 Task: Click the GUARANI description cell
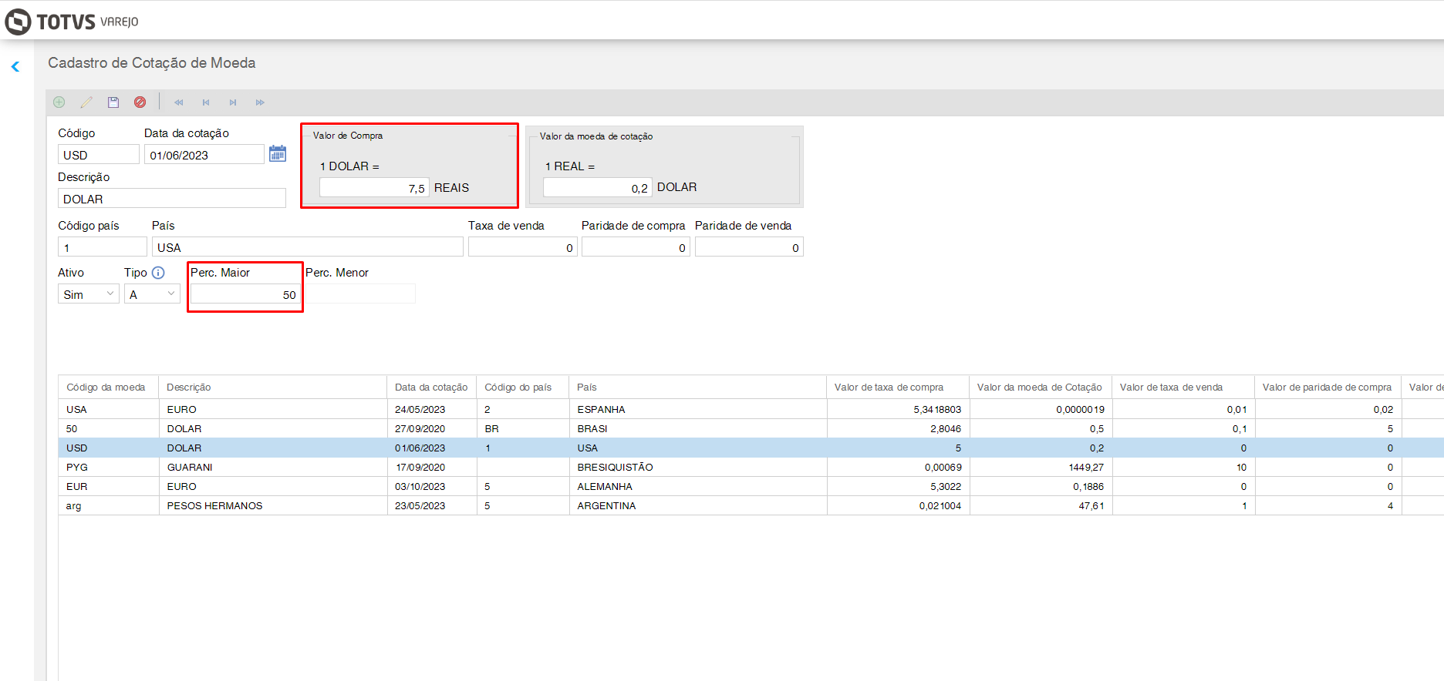(273, 467)
